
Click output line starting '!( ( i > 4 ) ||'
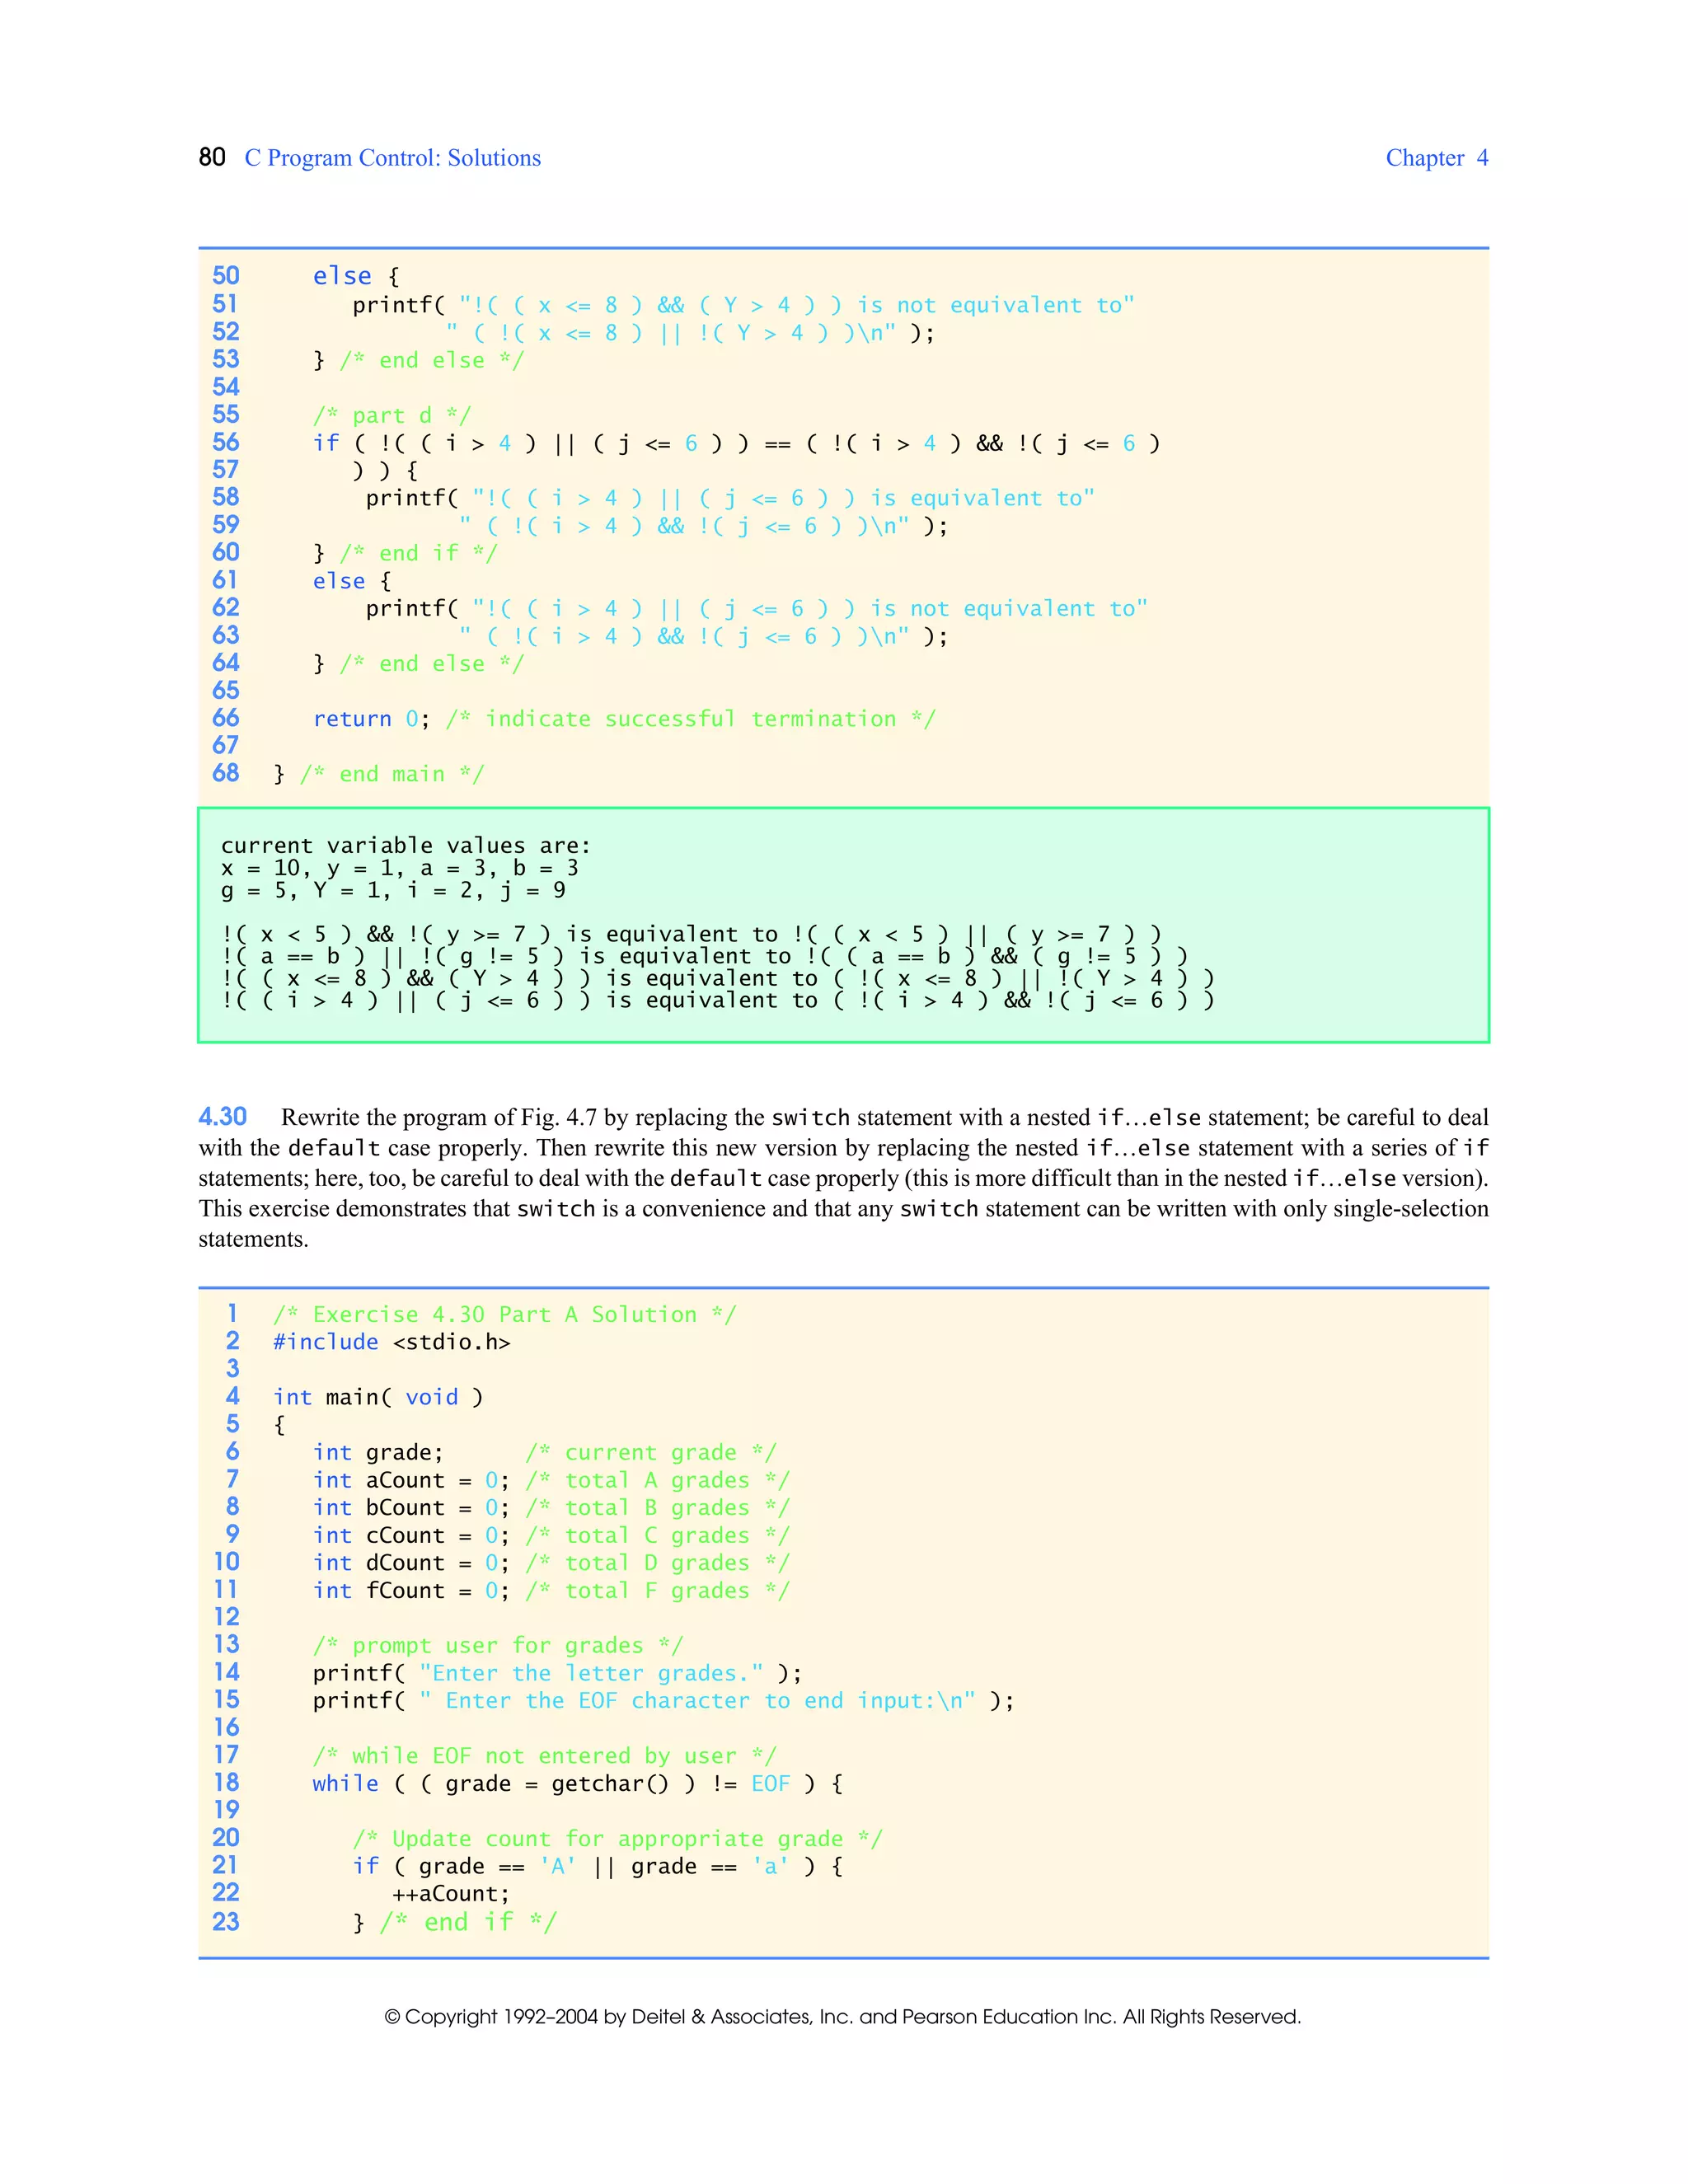[x=718, y=1000]
